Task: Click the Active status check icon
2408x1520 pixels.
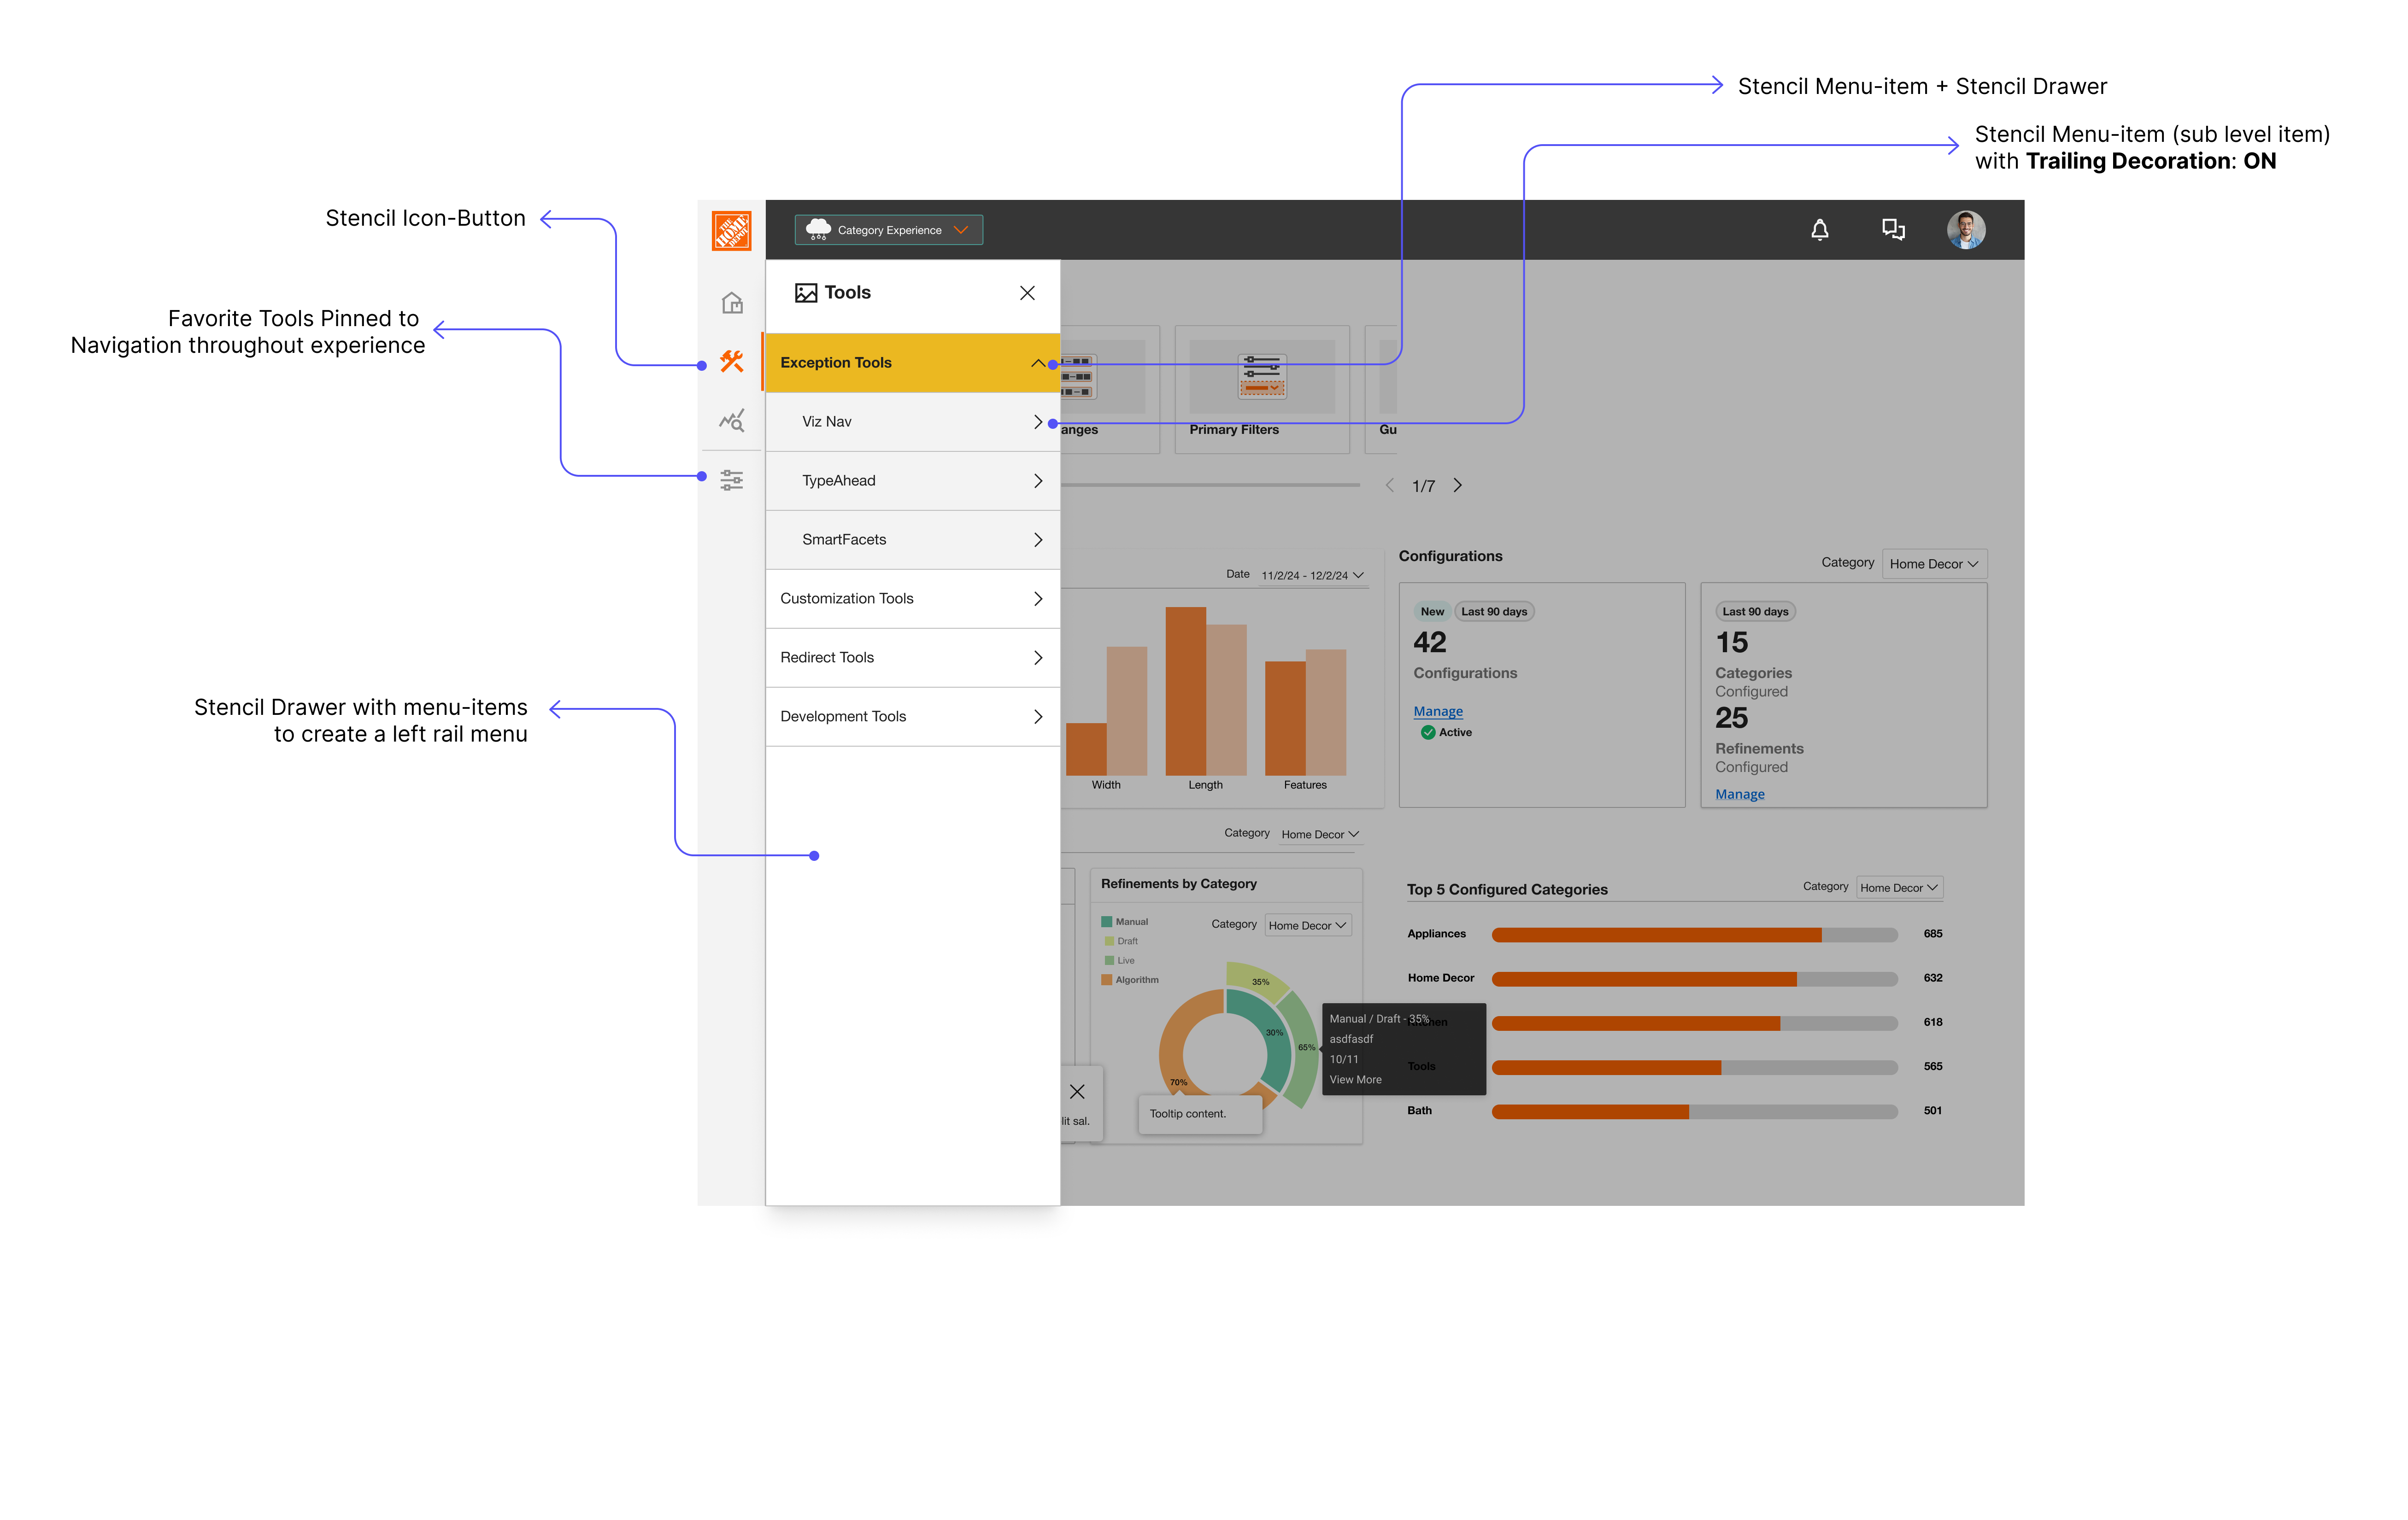Action: 1427,732
